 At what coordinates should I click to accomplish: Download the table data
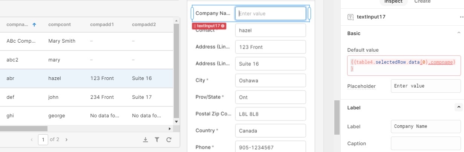[145, 140]
